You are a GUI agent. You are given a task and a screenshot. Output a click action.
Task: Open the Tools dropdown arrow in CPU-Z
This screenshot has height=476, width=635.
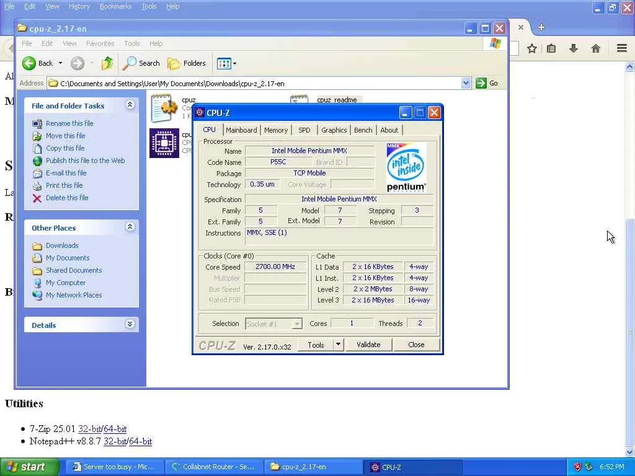[x=338, y=345]
